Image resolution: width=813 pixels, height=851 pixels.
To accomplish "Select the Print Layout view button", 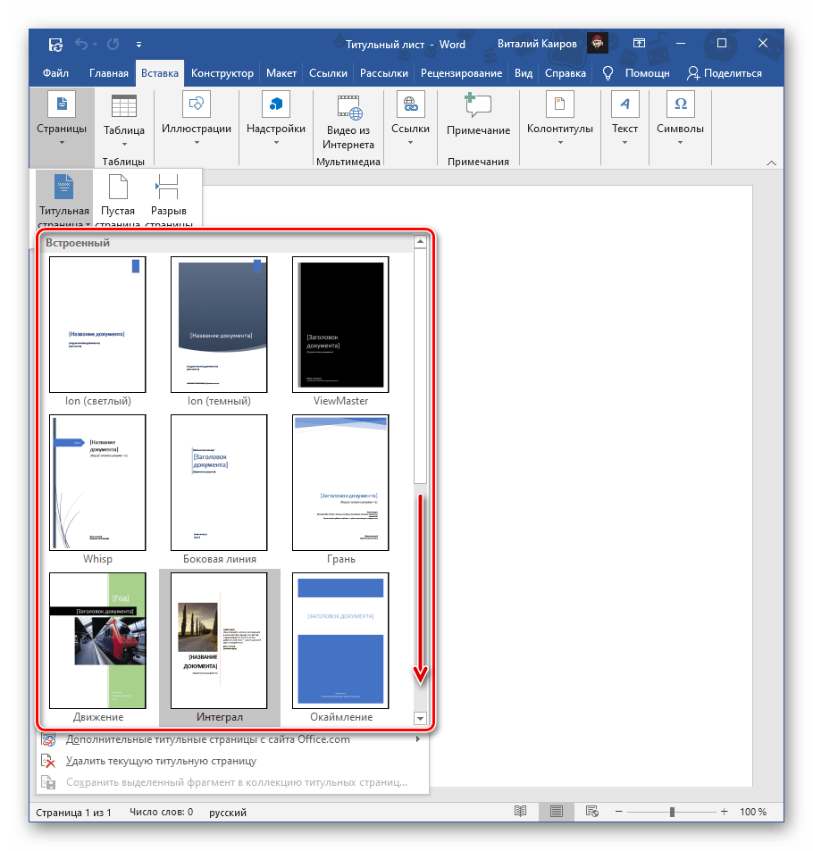I will [556, 812].
